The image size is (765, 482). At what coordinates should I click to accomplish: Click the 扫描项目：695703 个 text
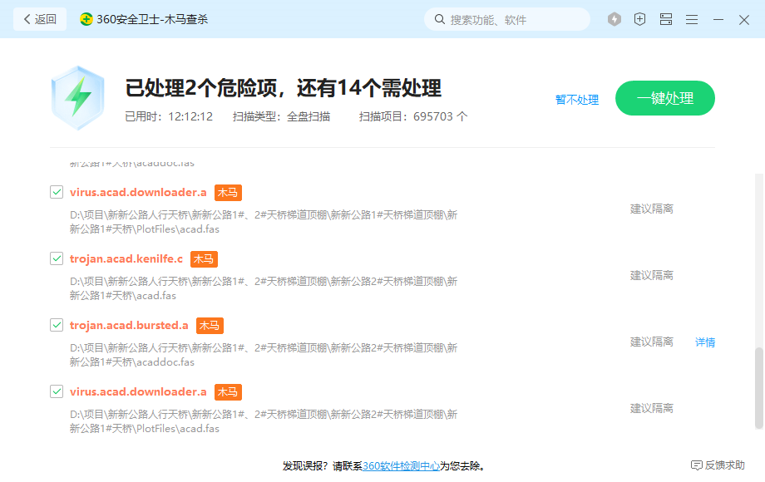(x=413, y=117)
